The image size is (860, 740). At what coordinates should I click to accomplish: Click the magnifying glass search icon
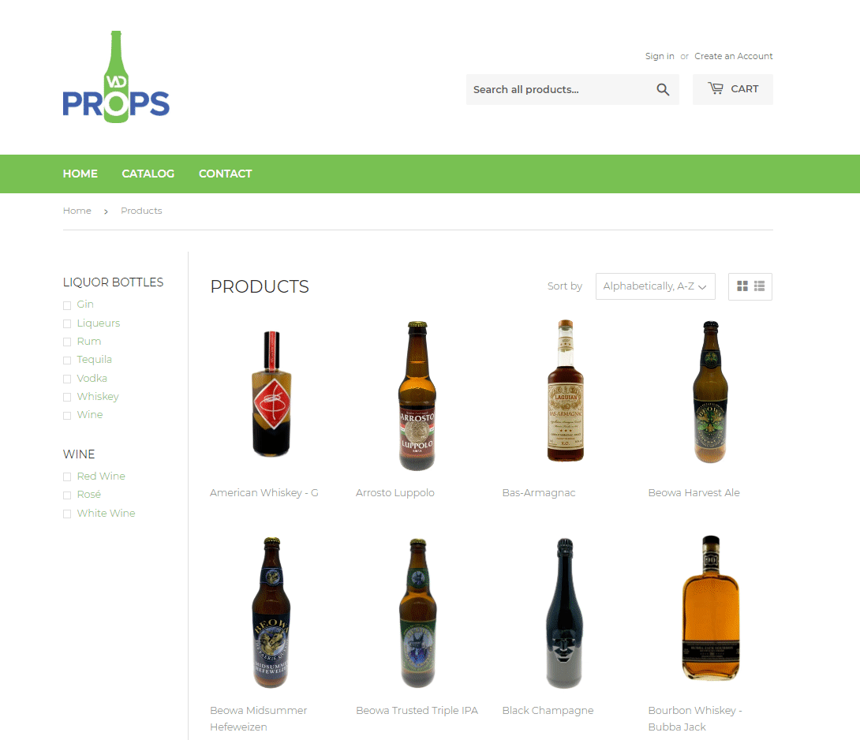663,90
